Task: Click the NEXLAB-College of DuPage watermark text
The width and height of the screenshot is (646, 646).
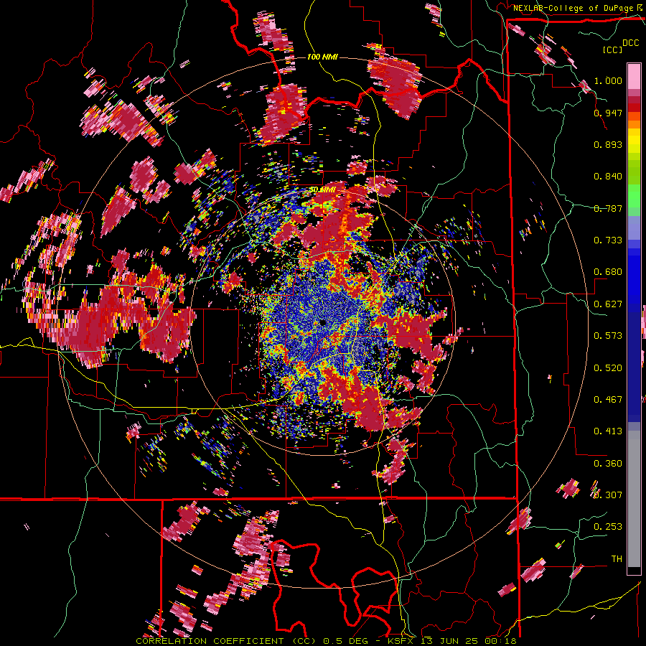Action: pyautogui.click(x=573, y=8)
